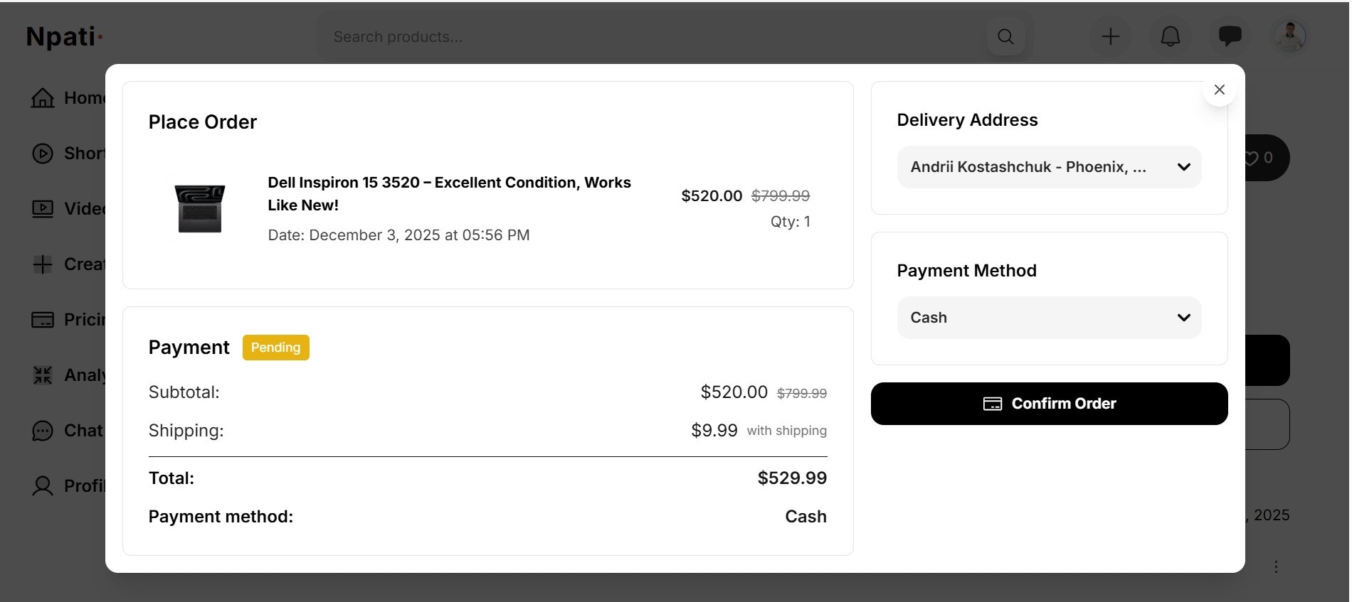The image size is (1352, 602).
Task: Click the search magnifier icon
Action: (1005, 37)
